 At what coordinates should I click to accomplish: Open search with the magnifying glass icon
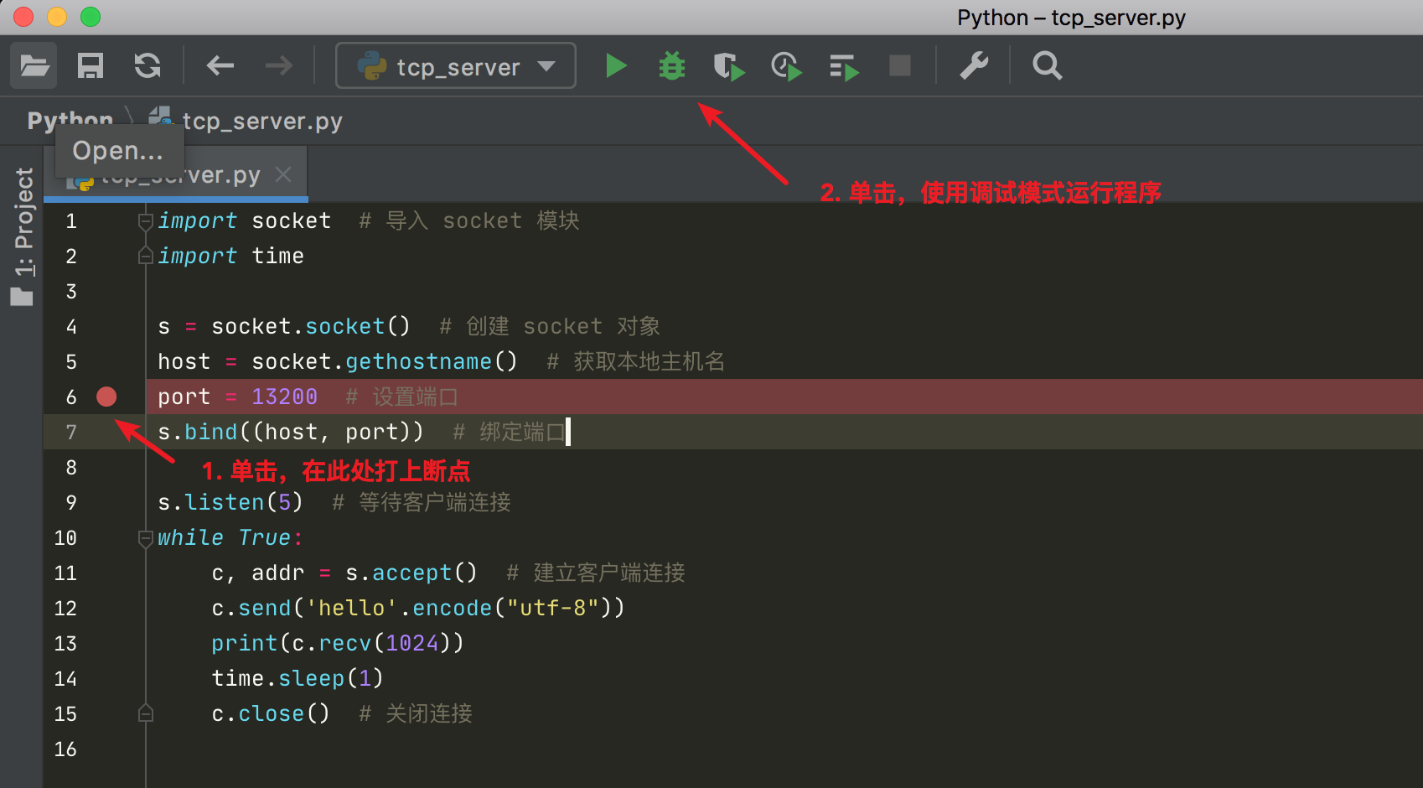point(1047,65)
